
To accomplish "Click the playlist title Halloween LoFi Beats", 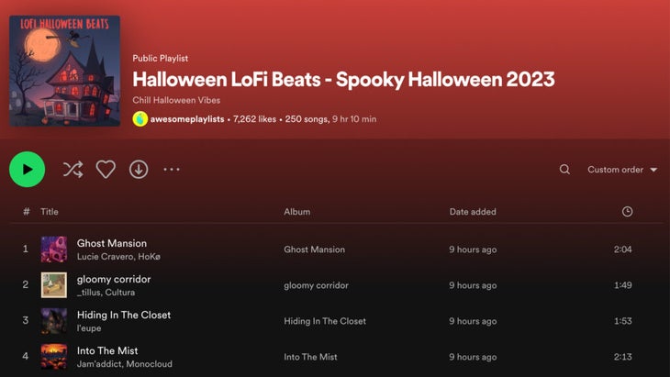I will point(343,80).
